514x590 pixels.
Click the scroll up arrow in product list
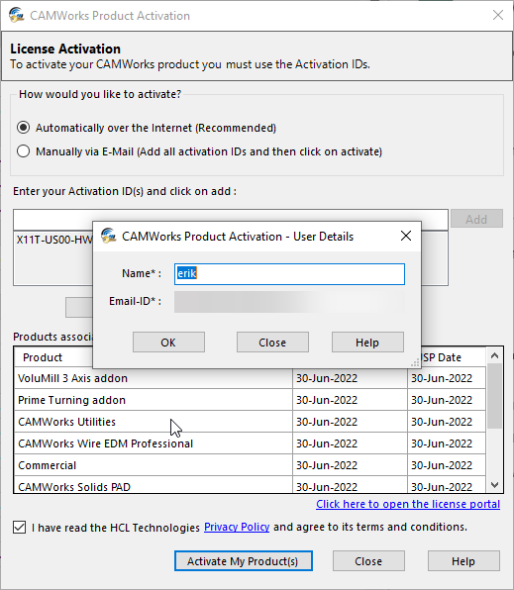494,355
